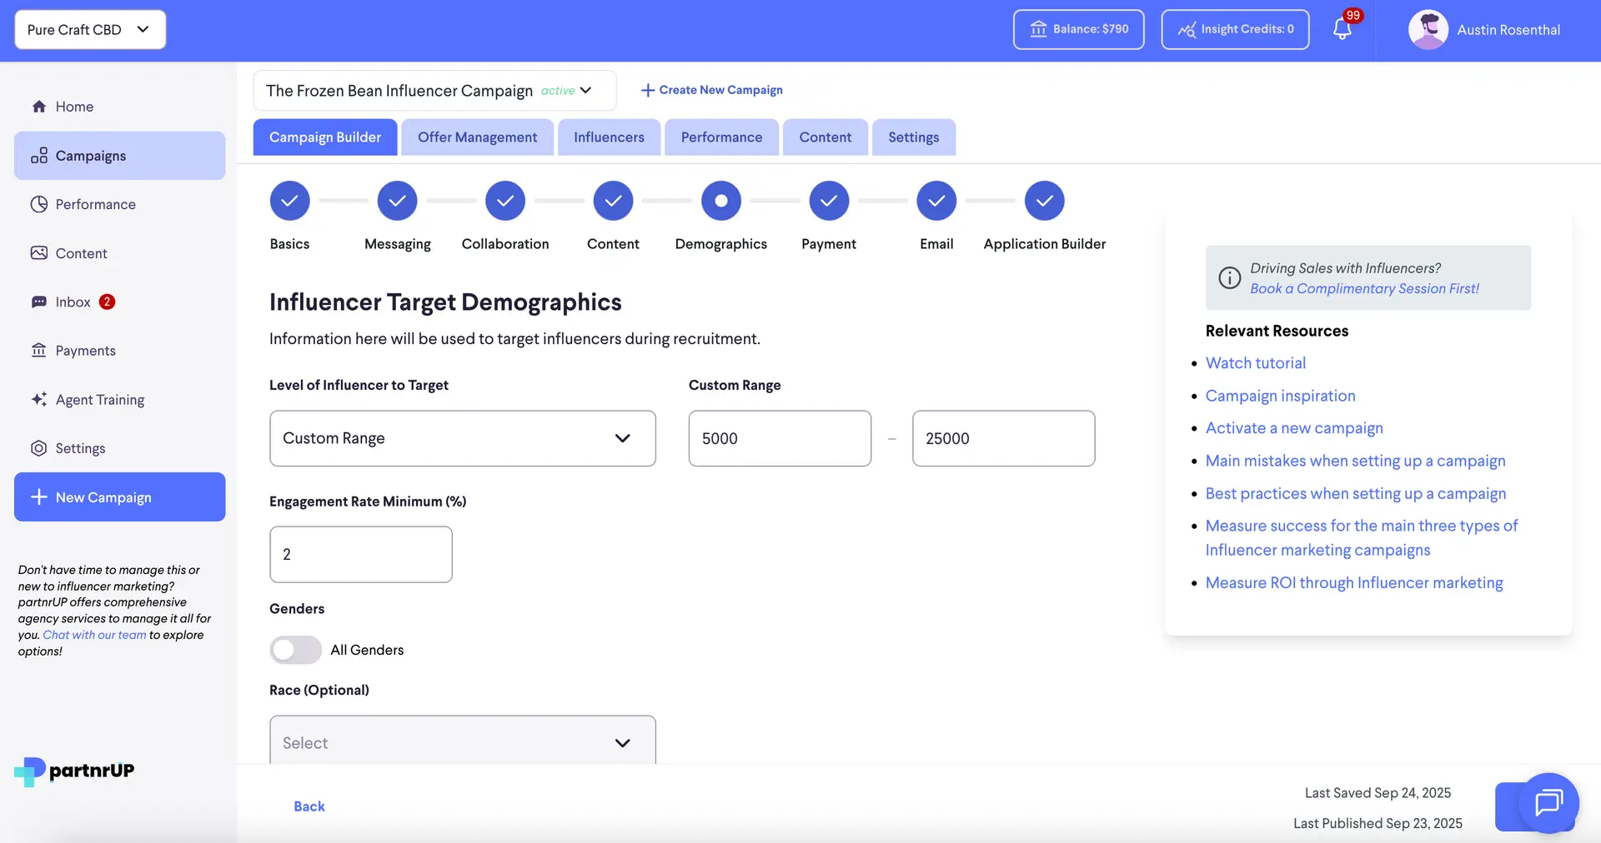The image size is (1601, 843).
Task: Open the Influencers tab
Action: click(x=609, y=137)
